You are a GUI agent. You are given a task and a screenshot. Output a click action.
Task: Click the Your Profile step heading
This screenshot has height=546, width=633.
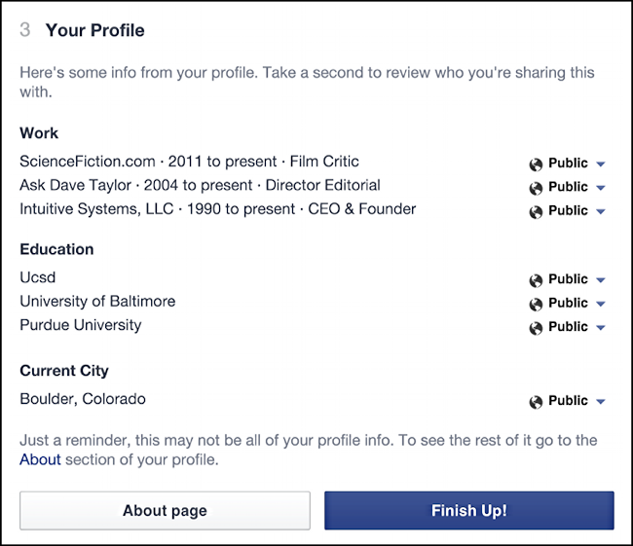[94, 30]
